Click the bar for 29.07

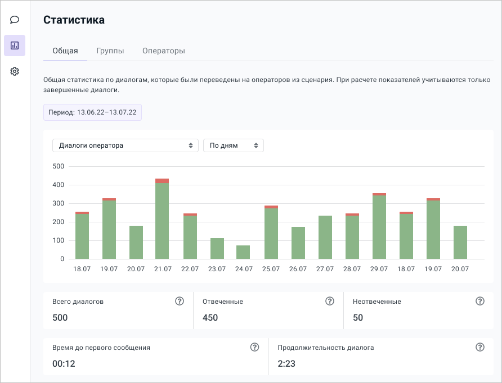(379, 226)
